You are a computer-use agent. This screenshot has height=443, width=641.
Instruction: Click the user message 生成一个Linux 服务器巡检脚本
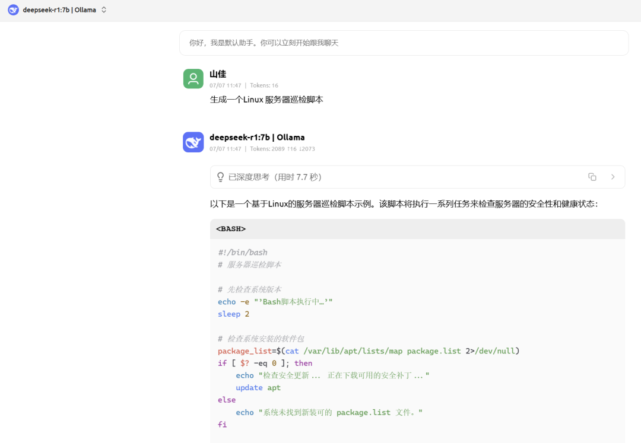(266, 100)
